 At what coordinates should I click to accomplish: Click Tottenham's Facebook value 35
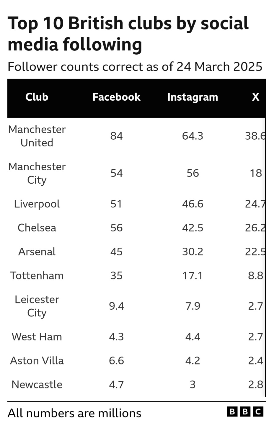pyautogui.click(x=116, y=276)
